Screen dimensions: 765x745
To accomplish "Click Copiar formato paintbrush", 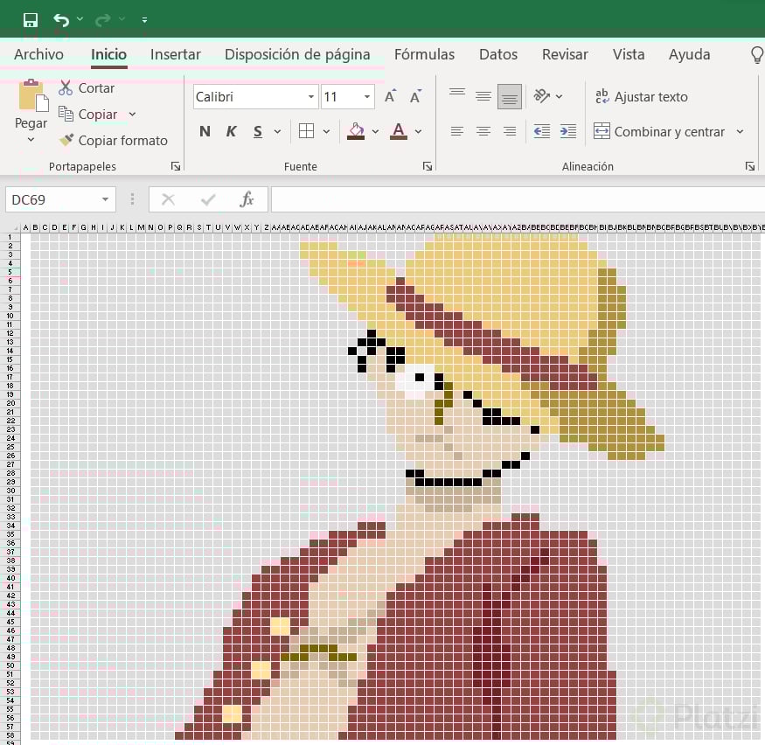I will tap(113, 141).
